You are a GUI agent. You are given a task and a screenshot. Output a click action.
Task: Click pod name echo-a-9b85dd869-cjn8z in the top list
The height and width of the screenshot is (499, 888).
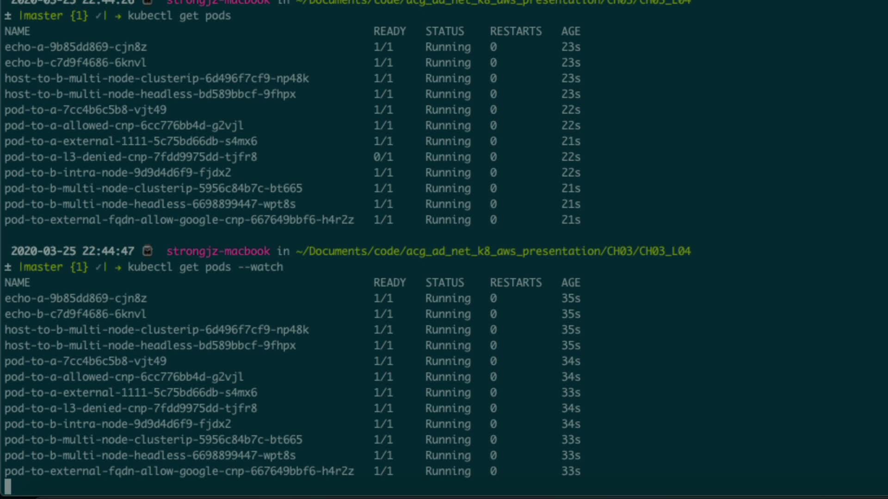pyautogui.click(x=75, y=47)
